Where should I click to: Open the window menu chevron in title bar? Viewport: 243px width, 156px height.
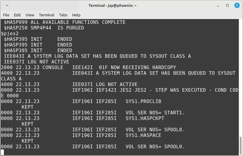click(7, 5)
